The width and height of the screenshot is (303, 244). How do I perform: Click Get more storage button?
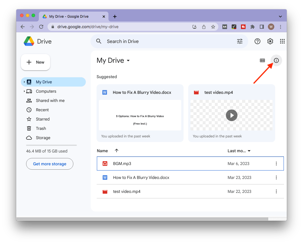50,164
